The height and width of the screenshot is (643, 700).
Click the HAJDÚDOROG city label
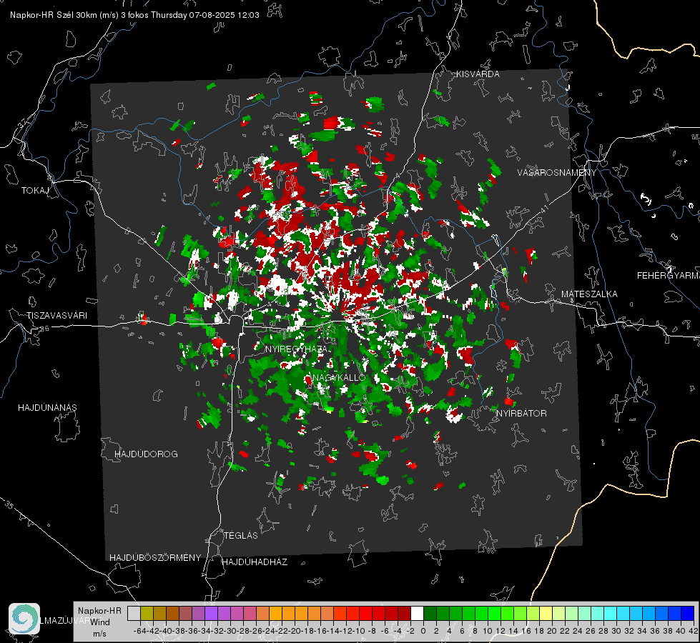click(146, 454)
